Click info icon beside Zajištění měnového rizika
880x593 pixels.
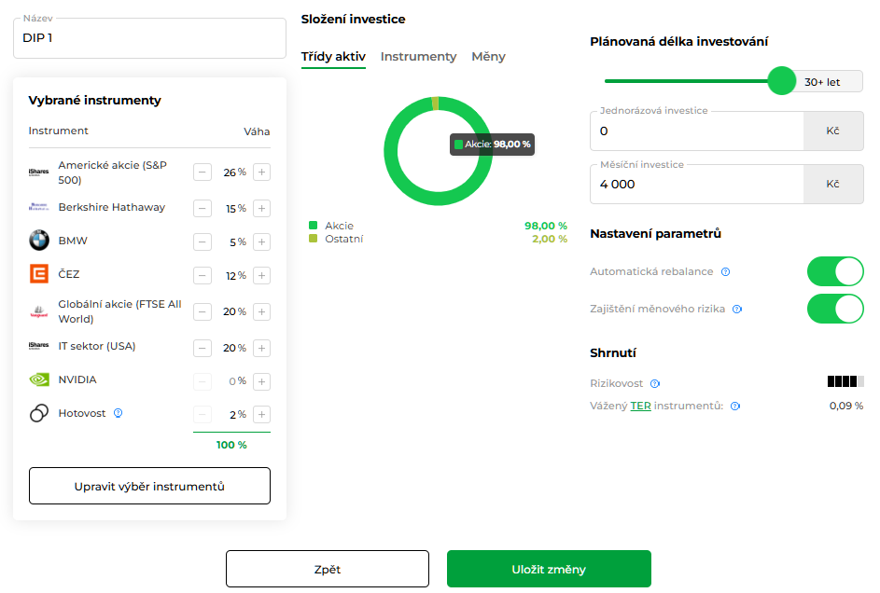[736, 309]
